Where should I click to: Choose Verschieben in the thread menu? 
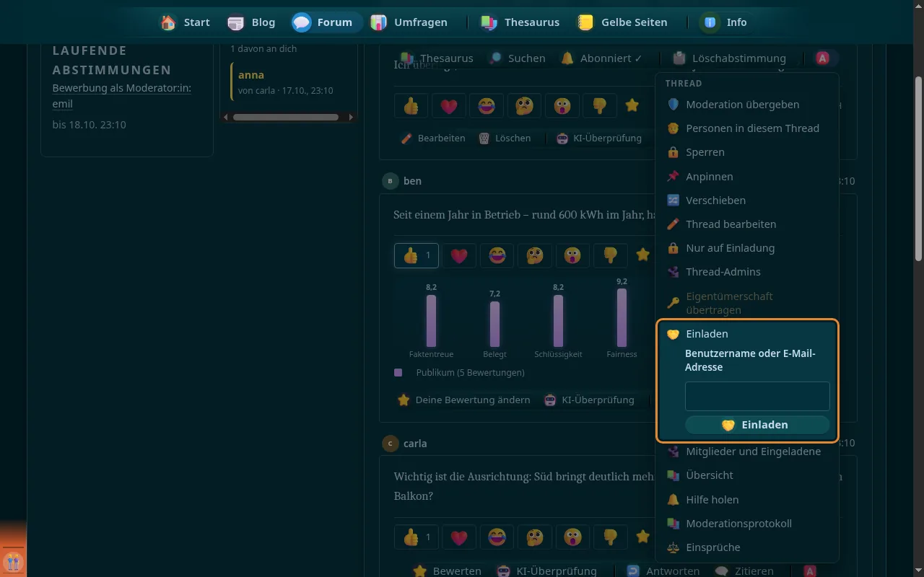[x=746, y=201]
